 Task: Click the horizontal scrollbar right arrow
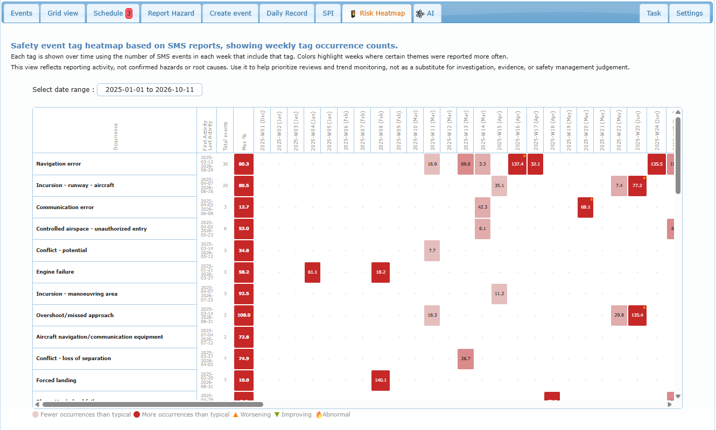[670, 404]
